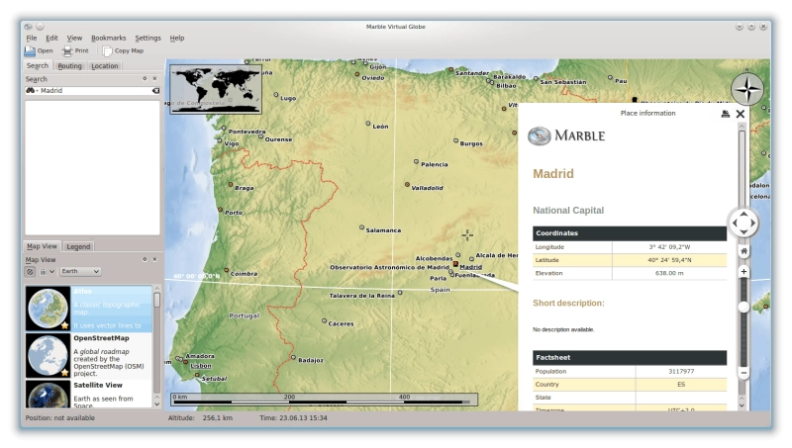Open the Settings menu

pyautogui.click(x=148, y=38)
